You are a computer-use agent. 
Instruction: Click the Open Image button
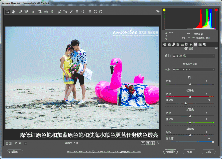point(170,152)
